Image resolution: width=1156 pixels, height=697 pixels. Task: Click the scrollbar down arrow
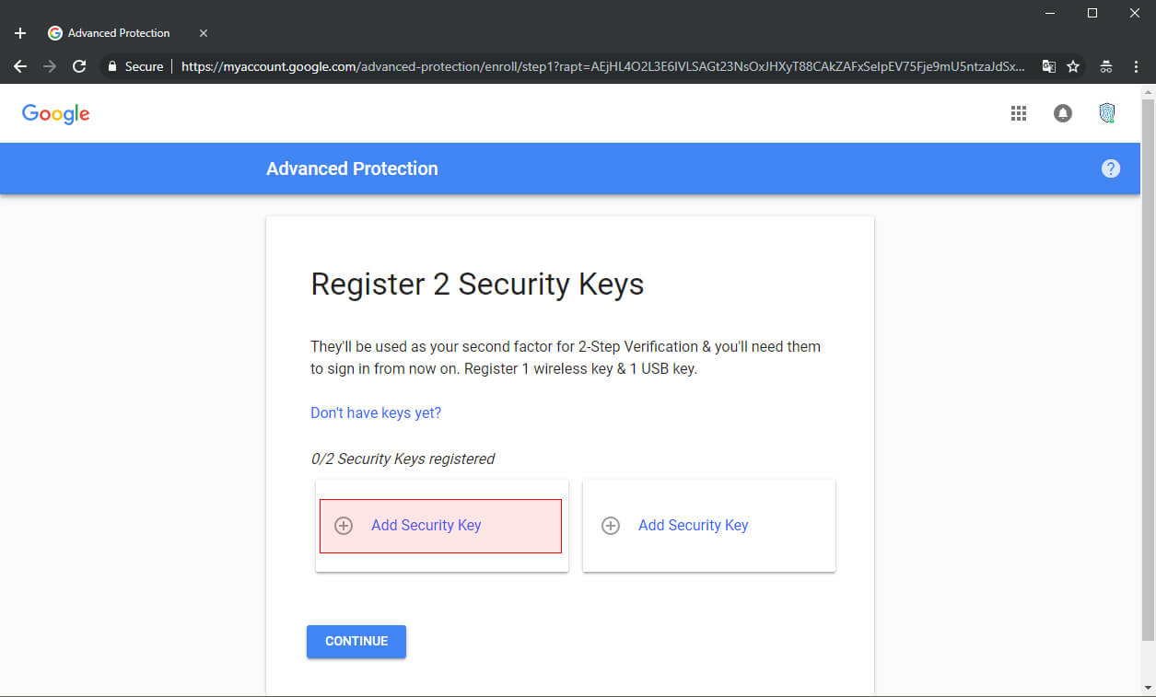click(1148, 688)
